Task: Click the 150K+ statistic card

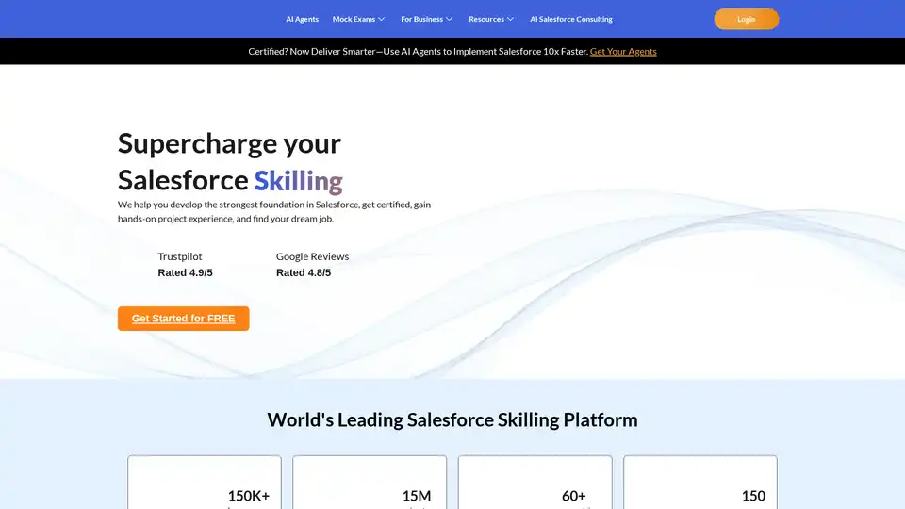Action: (205, 483)
